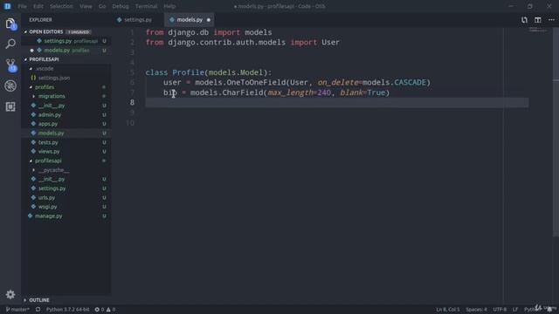Click the Open Changes icon in editor toolbar

click(524, 20)
